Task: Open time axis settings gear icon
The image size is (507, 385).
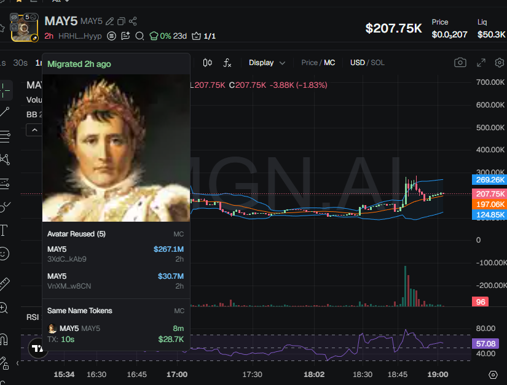Action: click(x=493, y=375)
